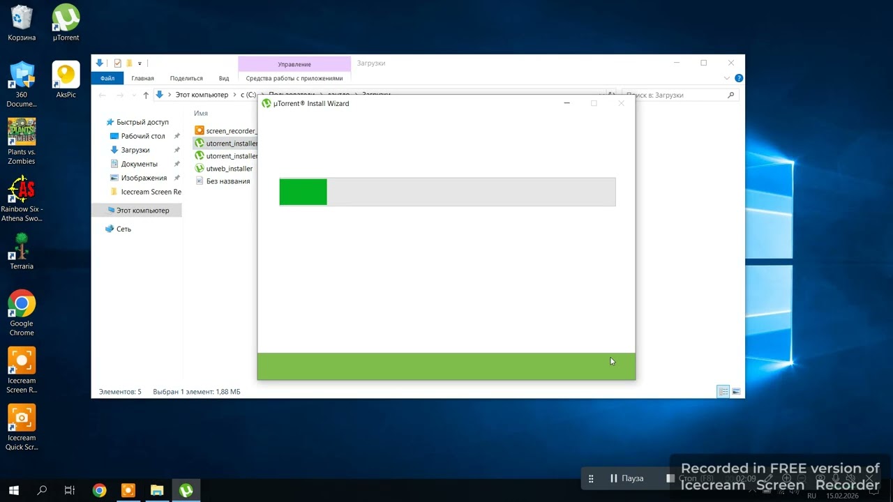Switch to Chrome in the taskbar
This screenshot has width=893, height=502.
click(99, 490)
